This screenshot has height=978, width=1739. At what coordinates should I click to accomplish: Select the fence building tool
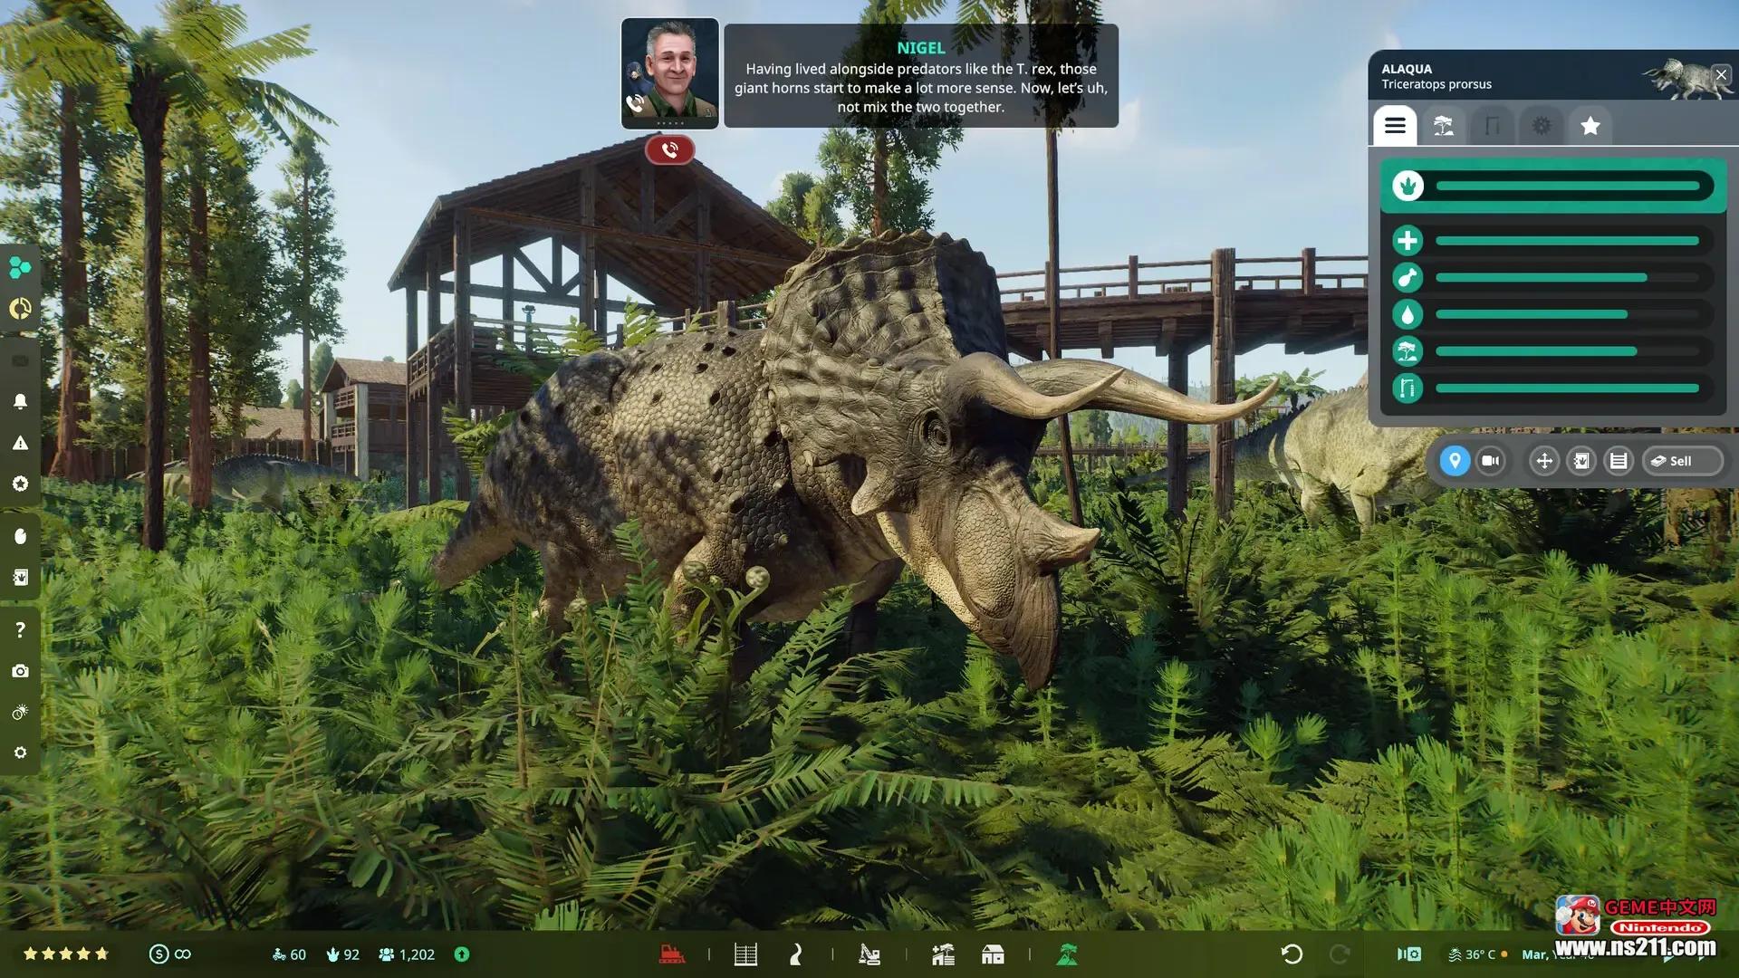745,954
